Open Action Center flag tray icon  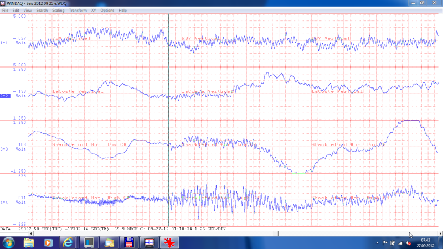coord(385,243)
